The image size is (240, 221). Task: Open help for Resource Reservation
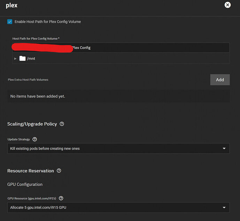59,170
